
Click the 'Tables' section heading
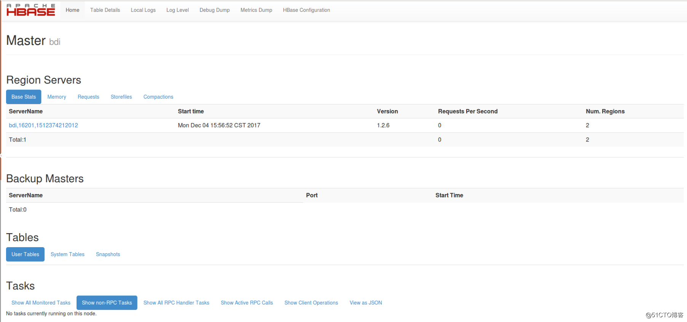[22, 238]
